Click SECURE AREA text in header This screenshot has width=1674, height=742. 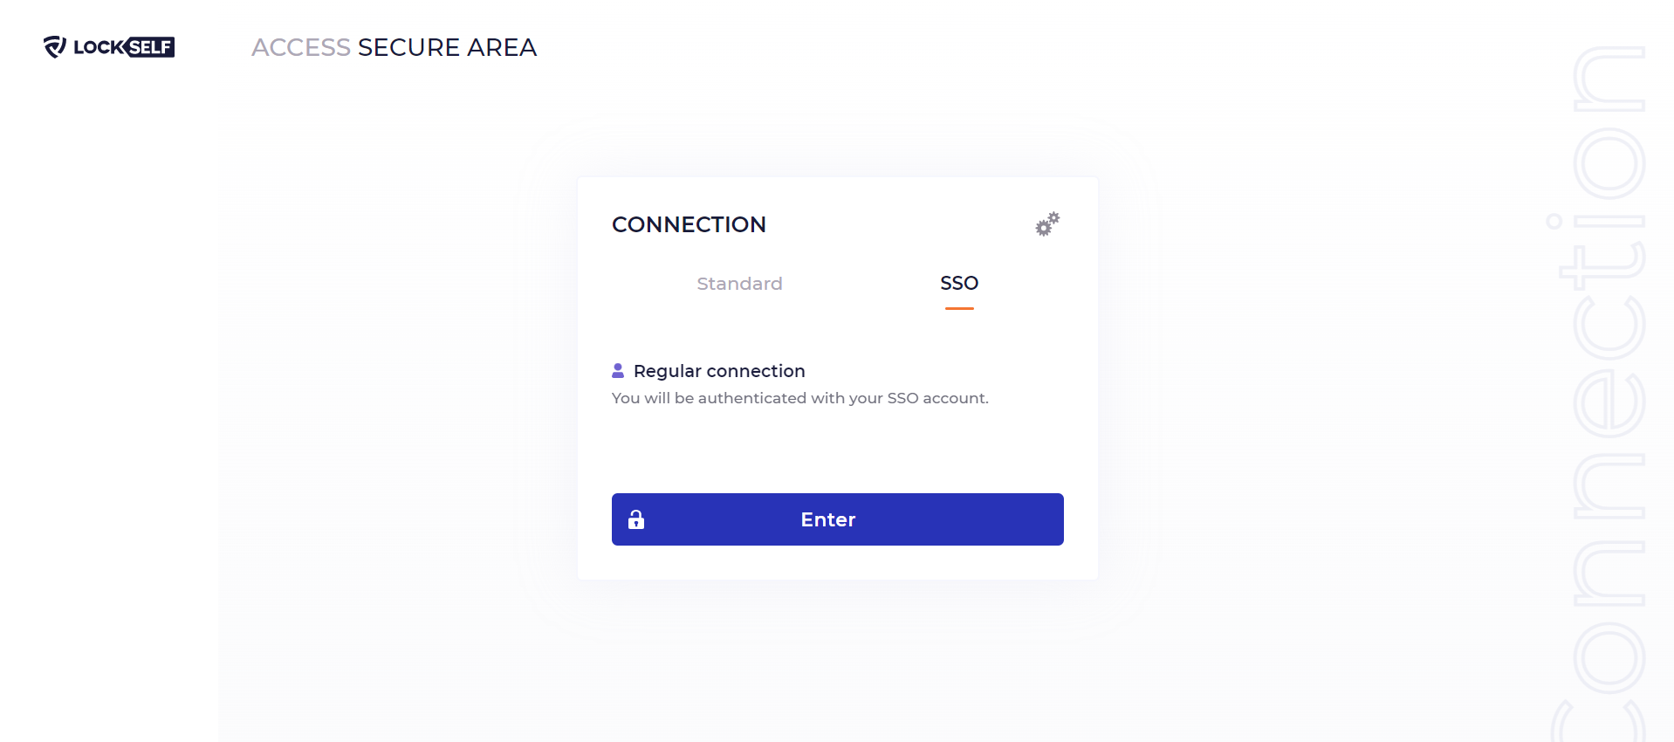tap(448, 47)
